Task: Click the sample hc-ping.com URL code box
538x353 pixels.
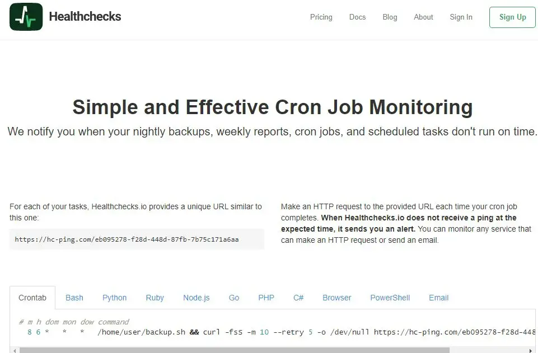Action: [x=137, y=239]
